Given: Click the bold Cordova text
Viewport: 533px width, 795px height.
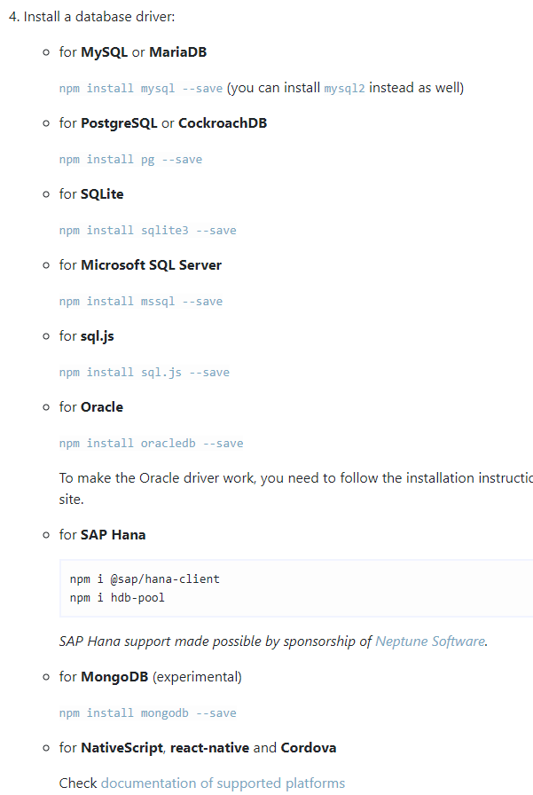Looking at the screenshot, I should (x=309, y=747).
